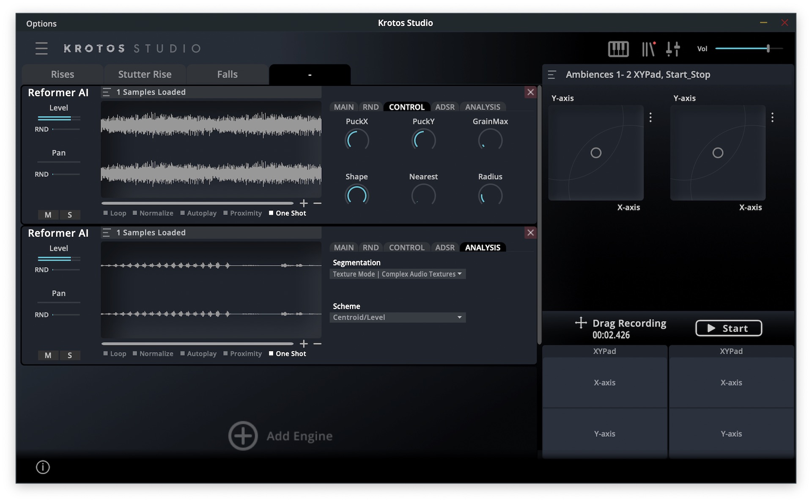The image size is (812, 502).
Task: Open the sound library browser icon
Action: click(647, 49)
